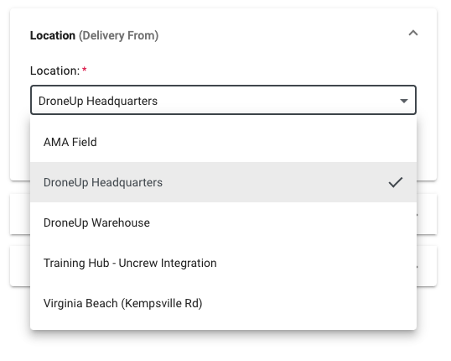Open the Location combo box showing DroneUp Headquarters
This screenshot has width=451, height=361.
click(x=223, y=100)
